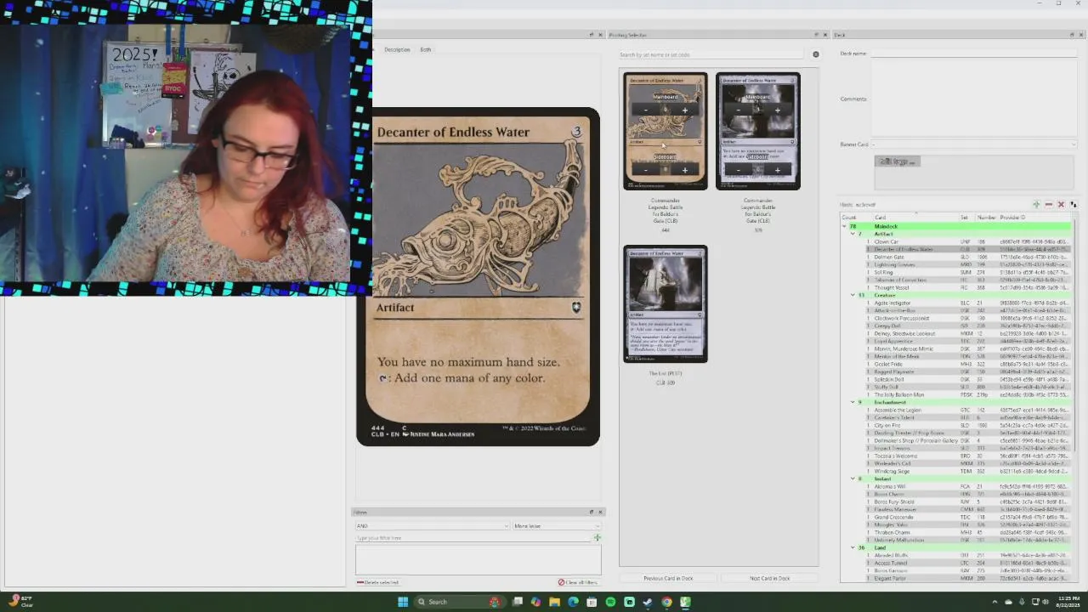Collapse the Instant group
This screenshot has width=1088, height=612.
coord(853,479)
